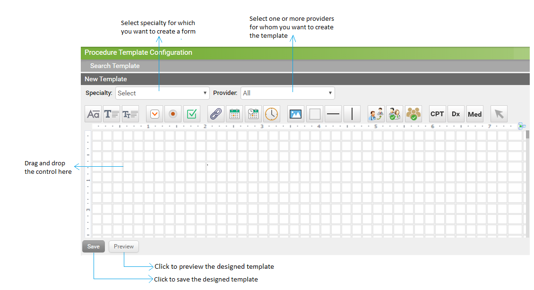Pick the radio button control icon
This screenshot has width=534, height=290.
(x=173, y=114)
